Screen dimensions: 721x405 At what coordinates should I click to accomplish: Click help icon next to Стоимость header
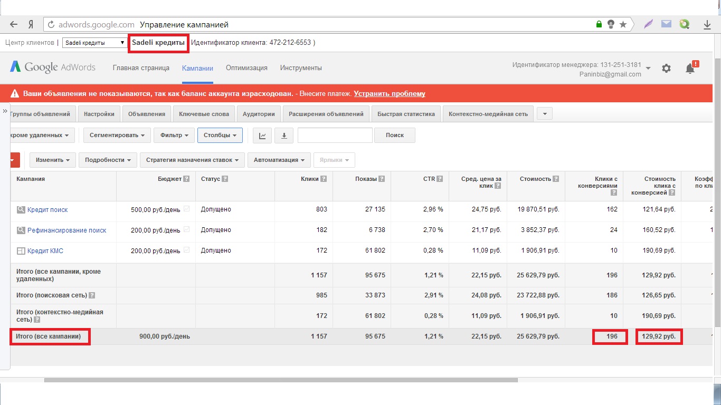[x=556, y=179]
